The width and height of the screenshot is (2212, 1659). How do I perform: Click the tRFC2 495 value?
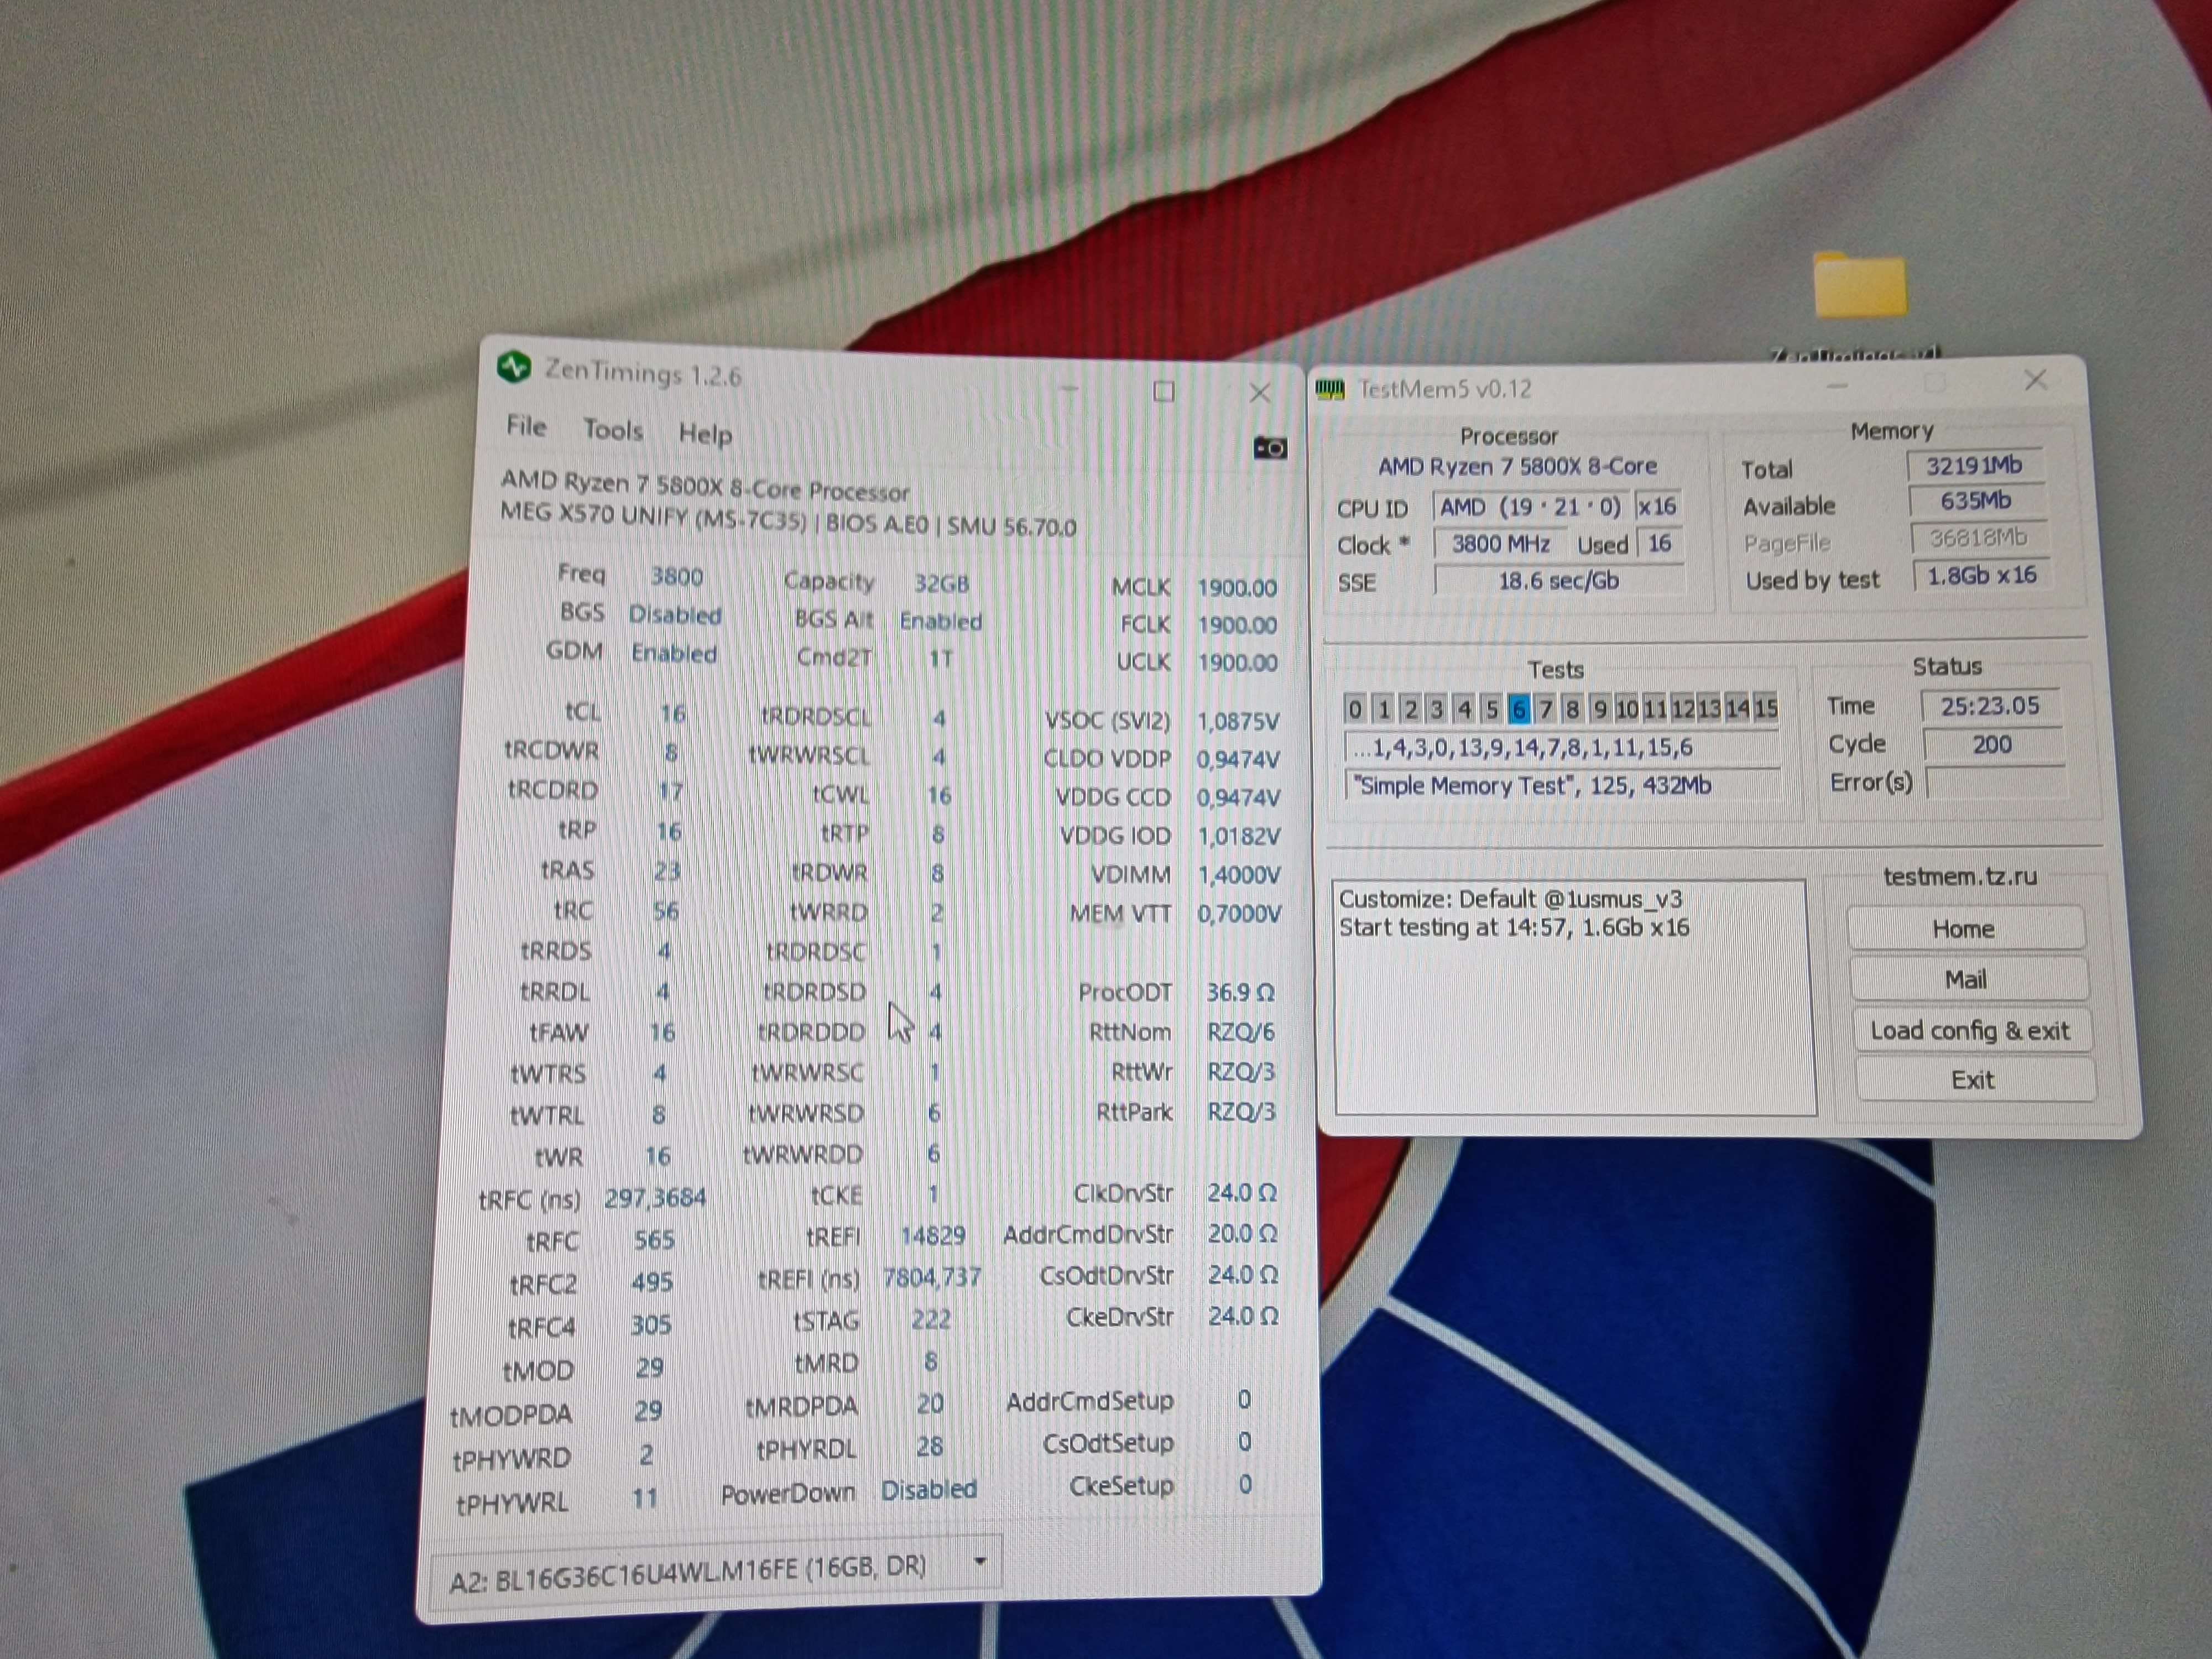click(x=652, y=1282)
